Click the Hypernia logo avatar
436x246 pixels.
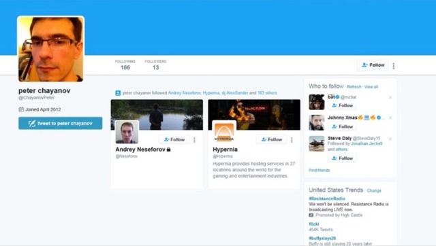click(224, 132)
